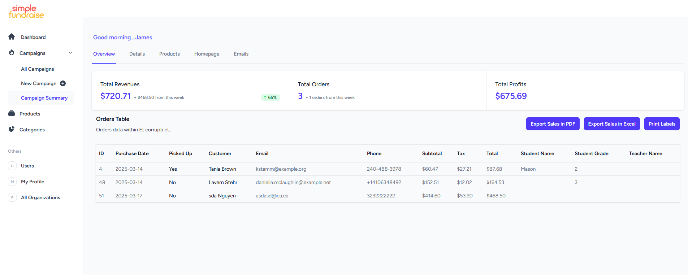Click the Email column header
Viewport: 688px width, 275px height.
click(x=262, y=153)
